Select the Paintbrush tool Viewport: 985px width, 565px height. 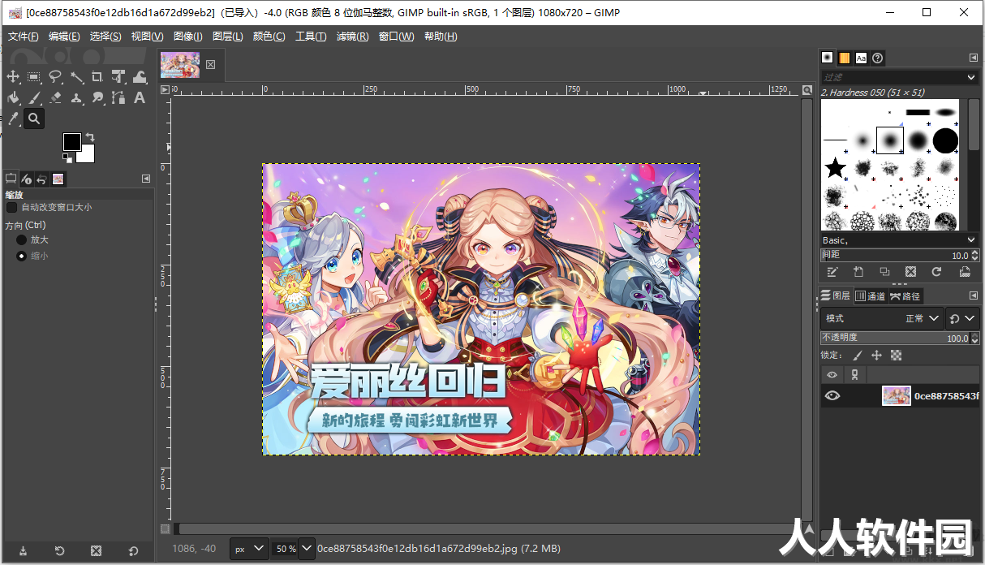34,98
